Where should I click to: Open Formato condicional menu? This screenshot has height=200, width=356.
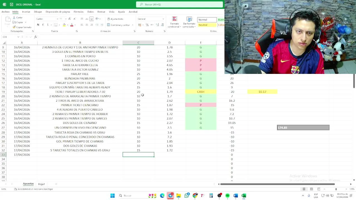175,22
